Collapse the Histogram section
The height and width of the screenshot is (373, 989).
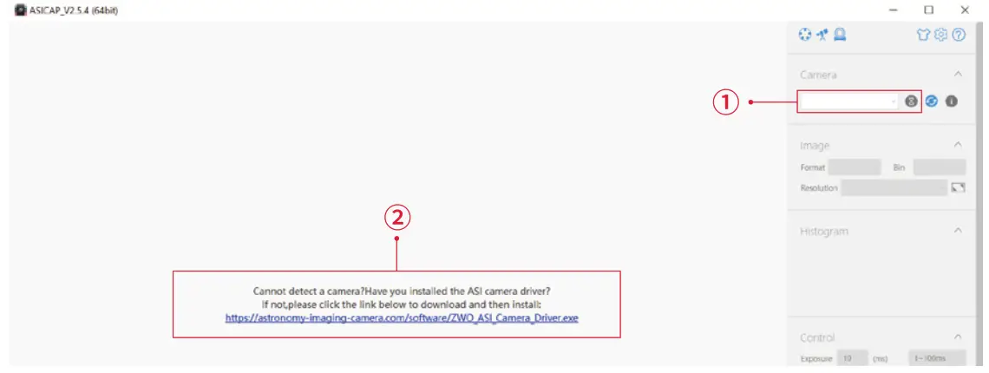pyautogui.click(x=958, y=231)
